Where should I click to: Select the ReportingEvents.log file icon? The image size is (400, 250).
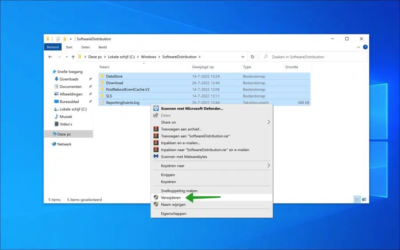coord(102,102)
